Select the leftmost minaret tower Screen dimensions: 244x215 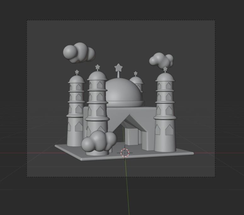[76, 111]
